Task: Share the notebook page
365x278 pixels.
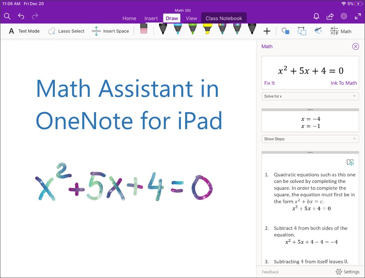Action: 330,16
